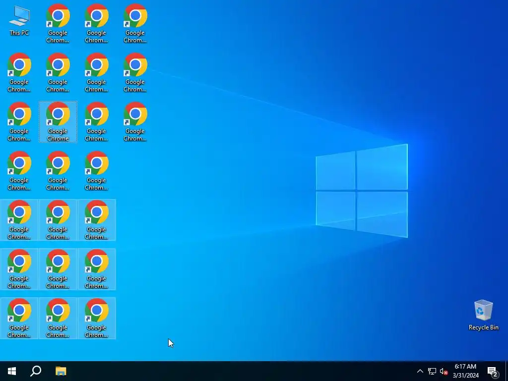Click the "This PC" label text
Viewport: 508px width, 381px height.
point(19,33)
